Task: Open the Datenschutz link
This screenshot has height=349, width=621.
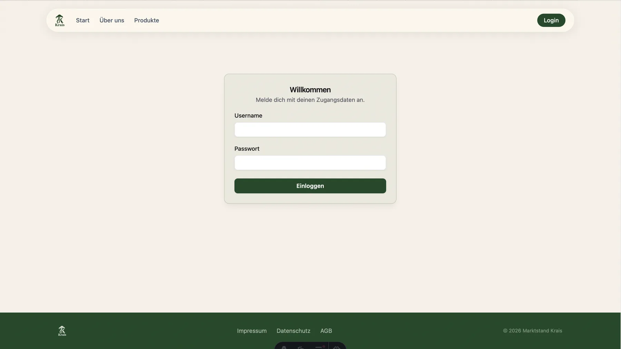Action: coord(293,331)
